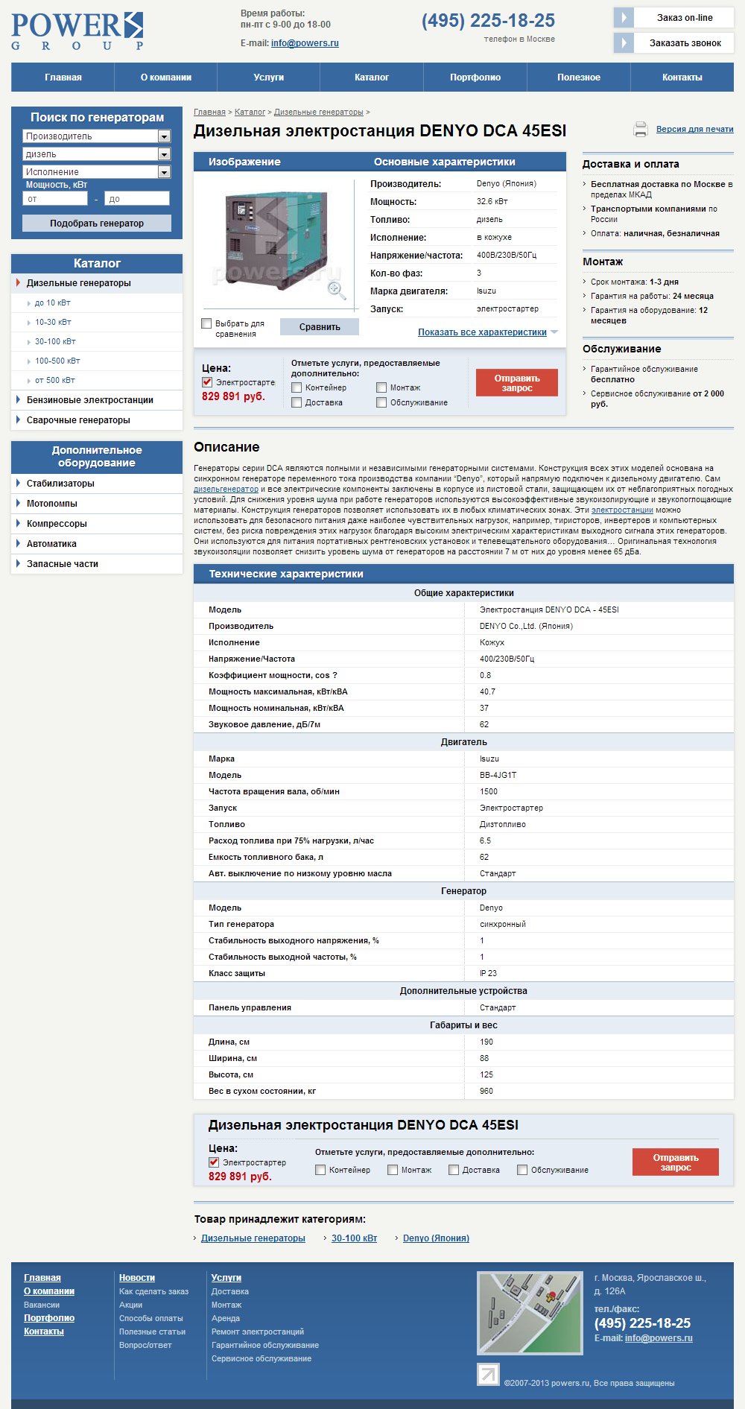Click upper Отправить запрос button
This screenshot has height=1409, width=745.
[517, 383]
